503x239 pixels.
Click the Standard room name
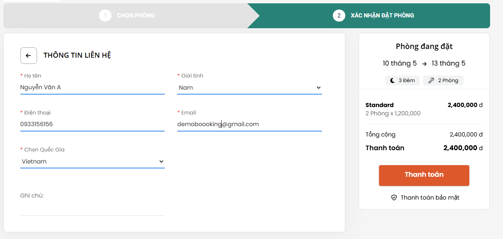(x=379, y=105)
